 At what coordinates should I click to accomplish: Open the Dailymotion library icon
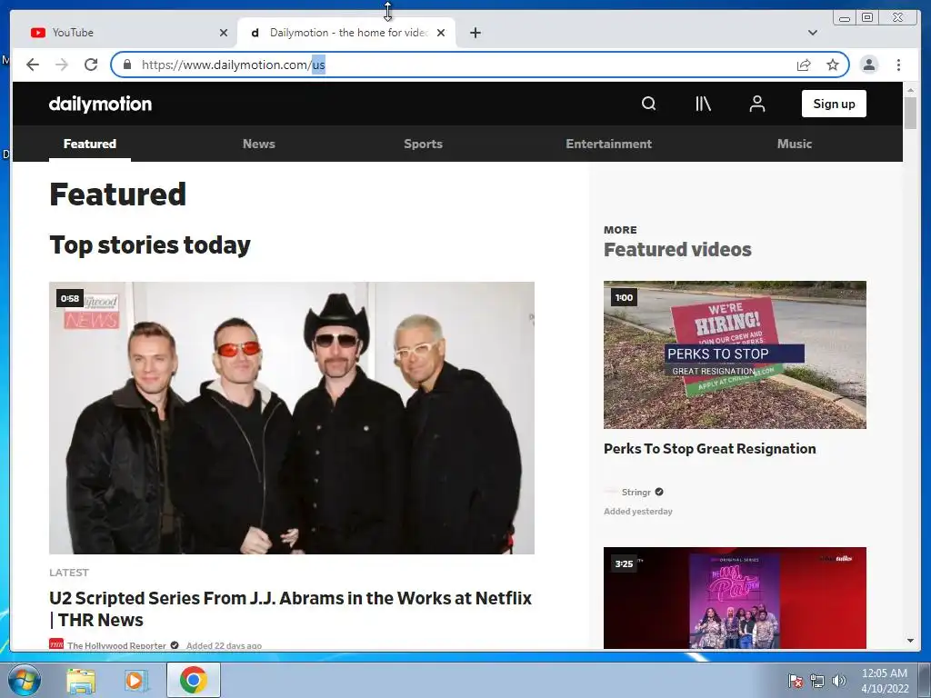coord(703,104)
